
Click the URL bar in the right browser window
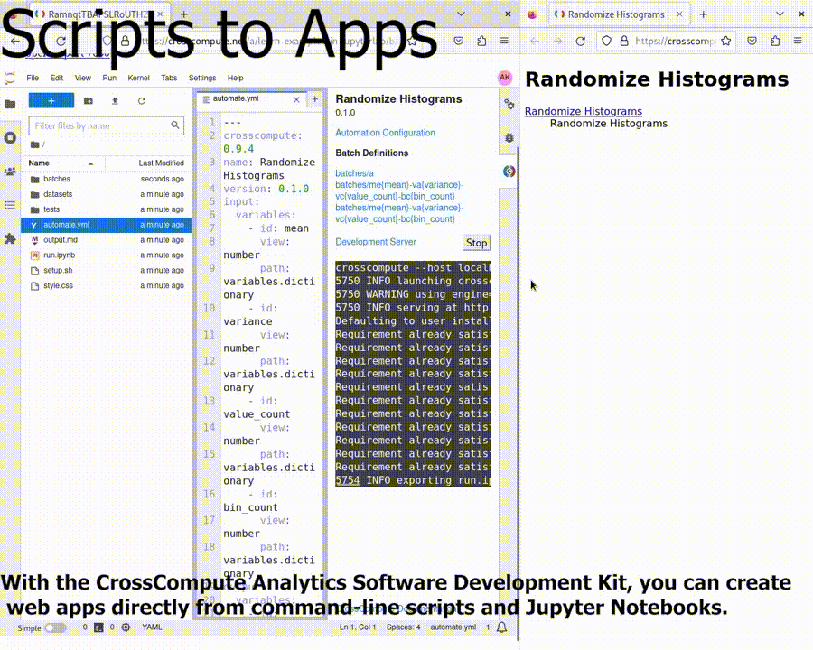667,41
